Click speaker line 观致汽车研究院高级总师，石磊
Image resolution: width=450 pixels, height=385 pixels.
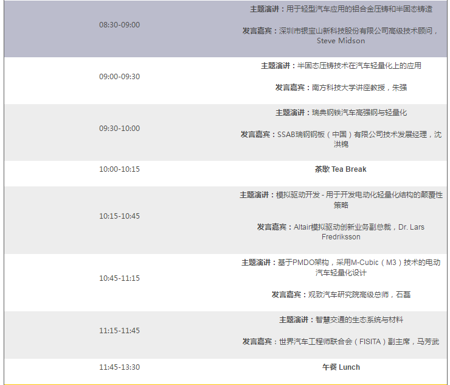341,295
